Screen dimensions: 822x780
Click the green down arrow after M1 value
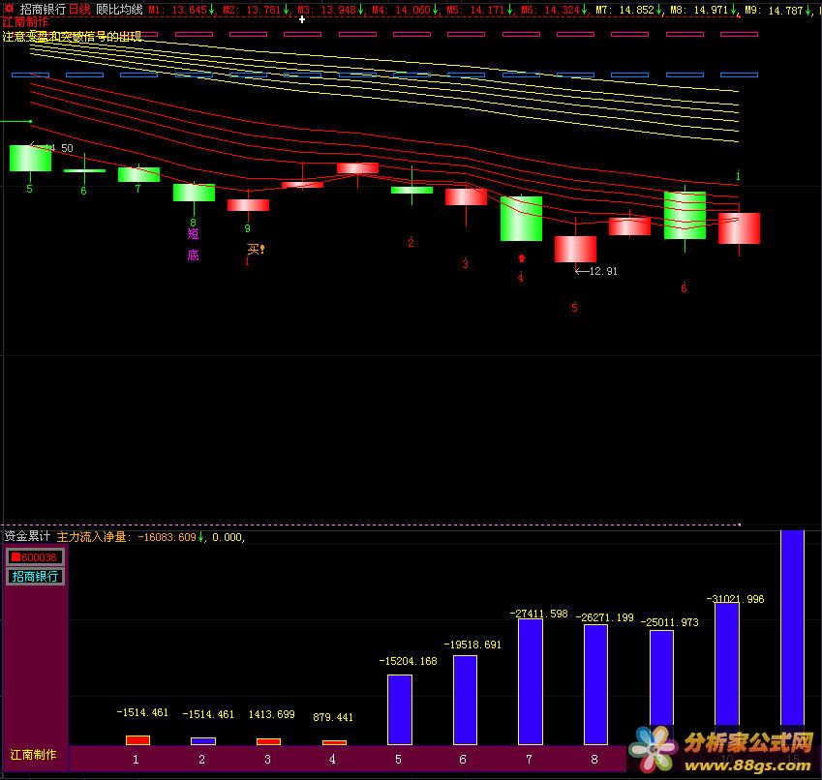coord(211,10)
